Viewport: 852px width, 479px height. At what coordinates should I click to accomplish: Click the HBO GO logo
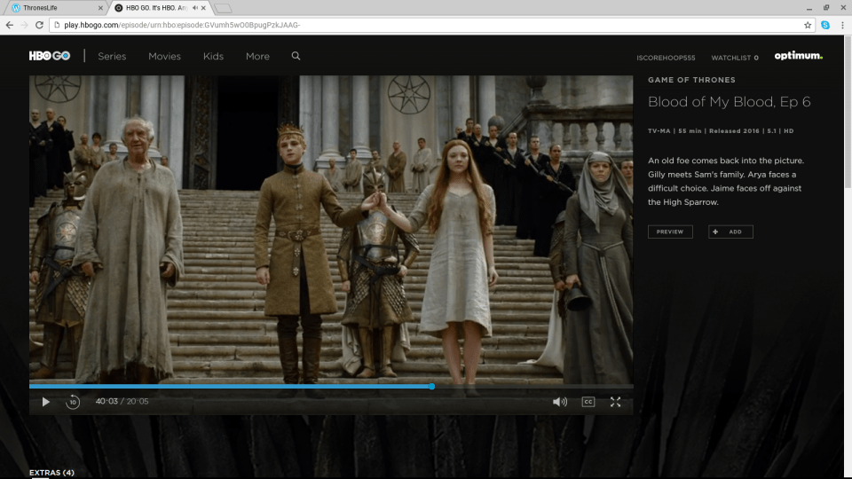pos(49,56)
